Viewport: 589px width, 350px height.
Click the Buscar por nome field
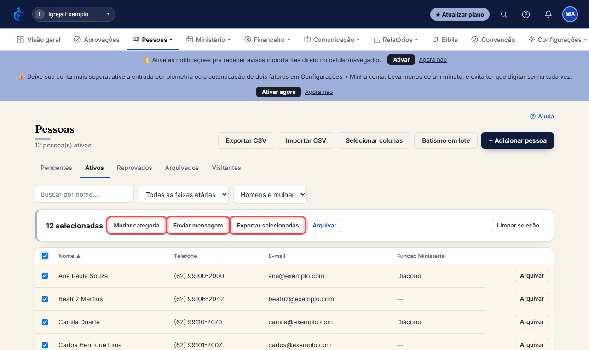84,194
